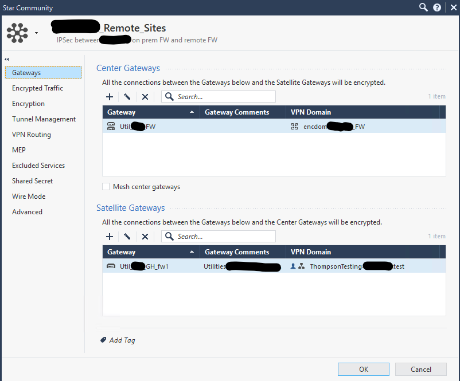Select the Gateways navigation item
The image size is (460, 381).
43,73
